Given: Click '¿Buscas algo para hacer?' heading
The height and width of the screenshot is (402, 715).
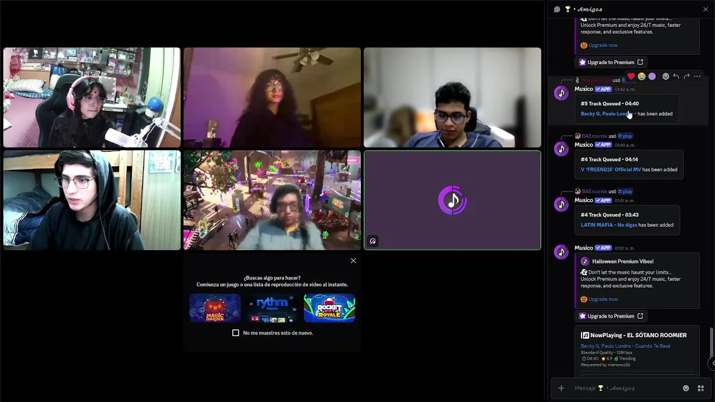Looking at the screenshot, I should click(x=272, y=278).
